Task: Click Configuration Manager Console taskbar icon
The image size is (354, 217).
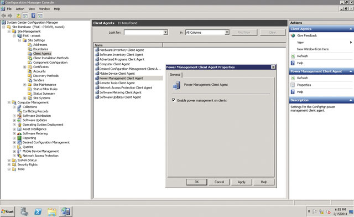Action: [x=66, y=211]
